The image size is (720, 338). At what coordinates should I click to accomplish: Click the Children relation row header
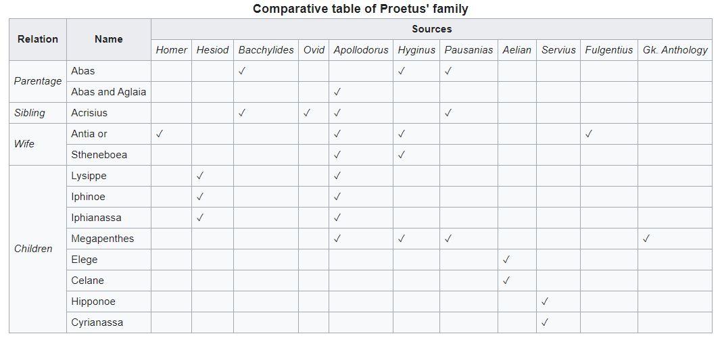(x=33, y=249)
